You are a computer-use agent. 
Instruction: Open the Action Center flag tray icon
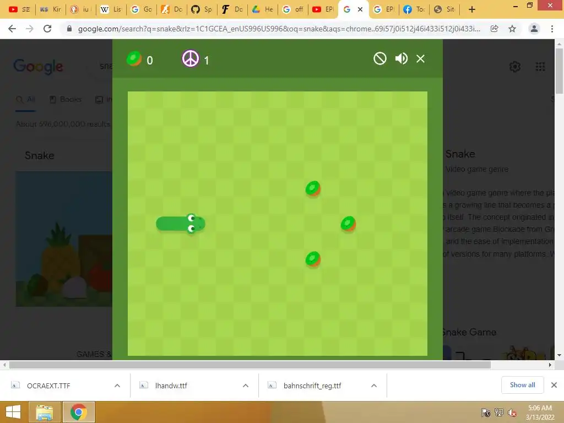pyautogui.click(x=486, y=413)
